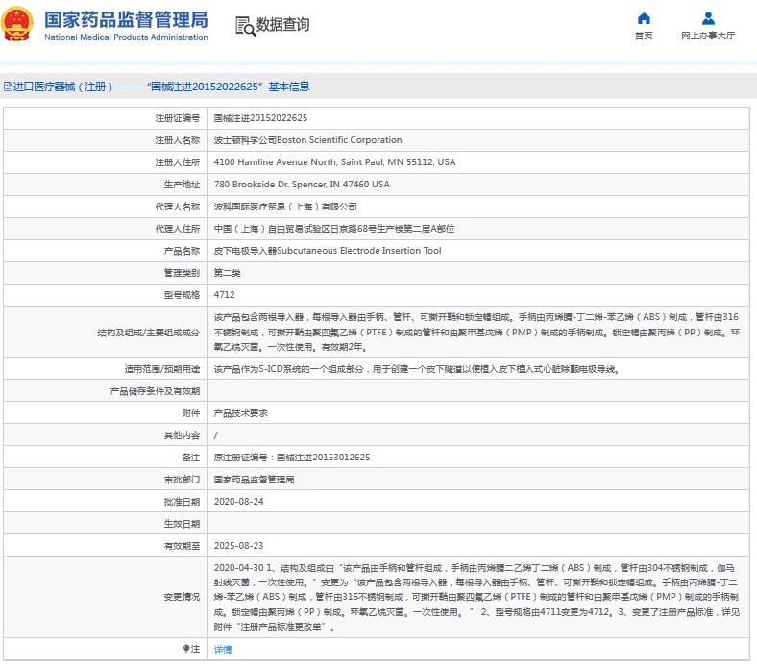Click the 产品储存条件及有效期 label
The image size is (757, 668).
click(x=155, y=391)
